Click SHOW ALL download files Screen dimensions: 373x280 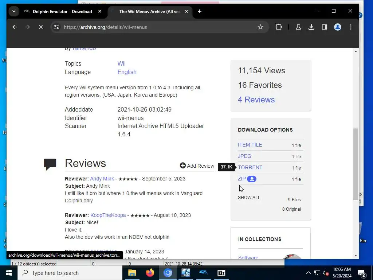click(x=249, y=198)
